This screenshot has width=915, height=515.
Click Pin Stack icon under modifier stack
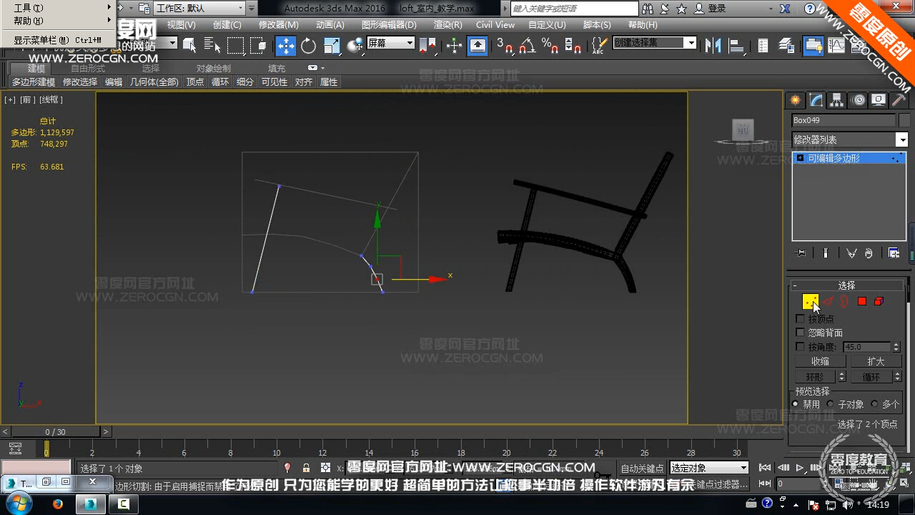click(x=801, y=253)
